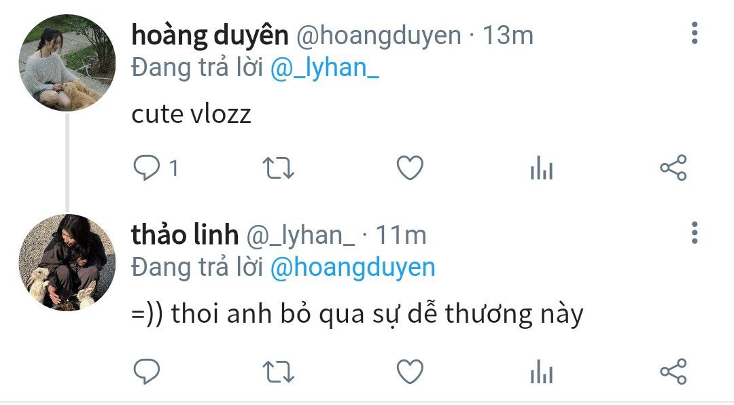Retweet thảo linh's reply tweet
The height and width of the screenshot is (405, 734).
278,372
